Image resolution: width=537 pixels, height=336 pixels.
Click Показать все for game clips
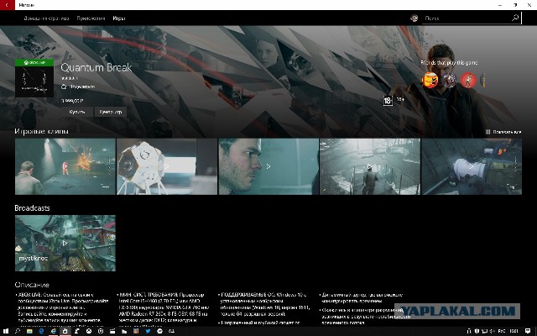tap(503, 132)
